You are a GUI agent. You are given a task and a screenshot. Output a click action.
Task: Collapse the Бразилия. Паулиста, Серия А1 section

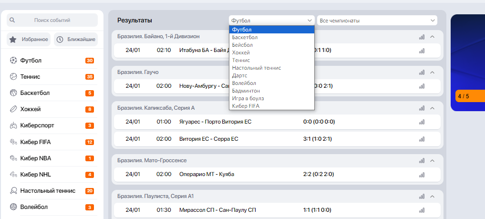coord(433,197)
